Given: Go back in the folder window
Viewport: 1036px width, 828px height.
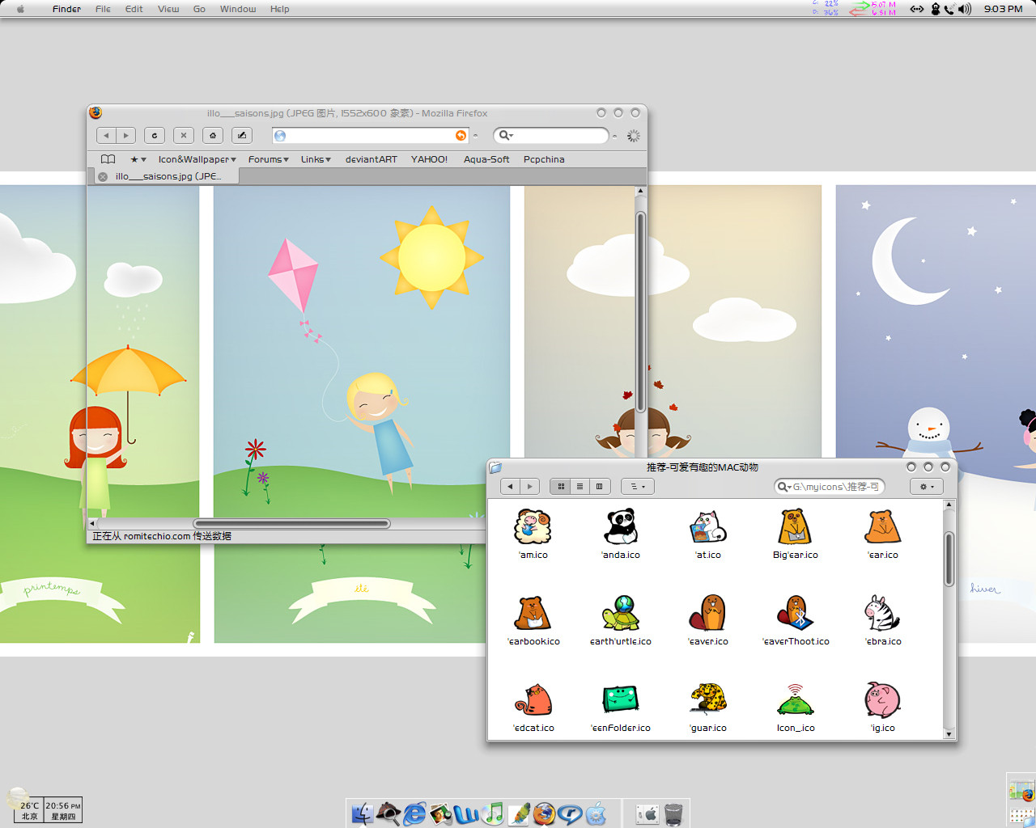Looking at the screenshot, I should pos(510,487).
